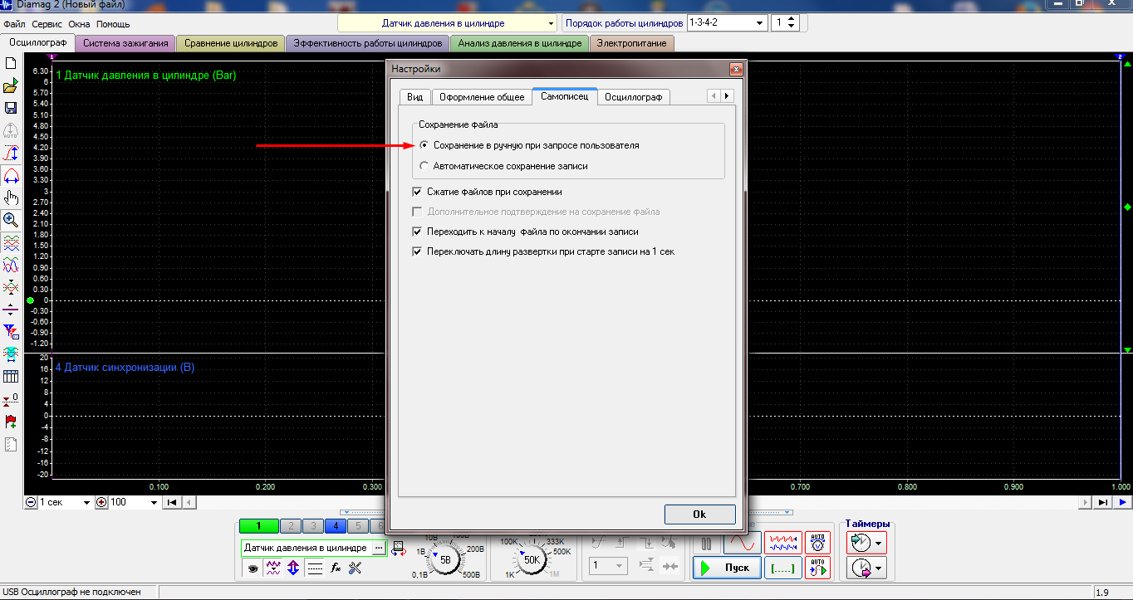The image size is (1133, 600).
Task: Click the sensor swap icon beside the channel name
Action: (399, 549)
